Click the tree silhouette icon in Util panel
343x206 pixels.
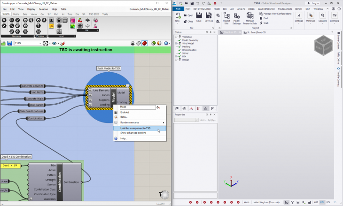80,26
